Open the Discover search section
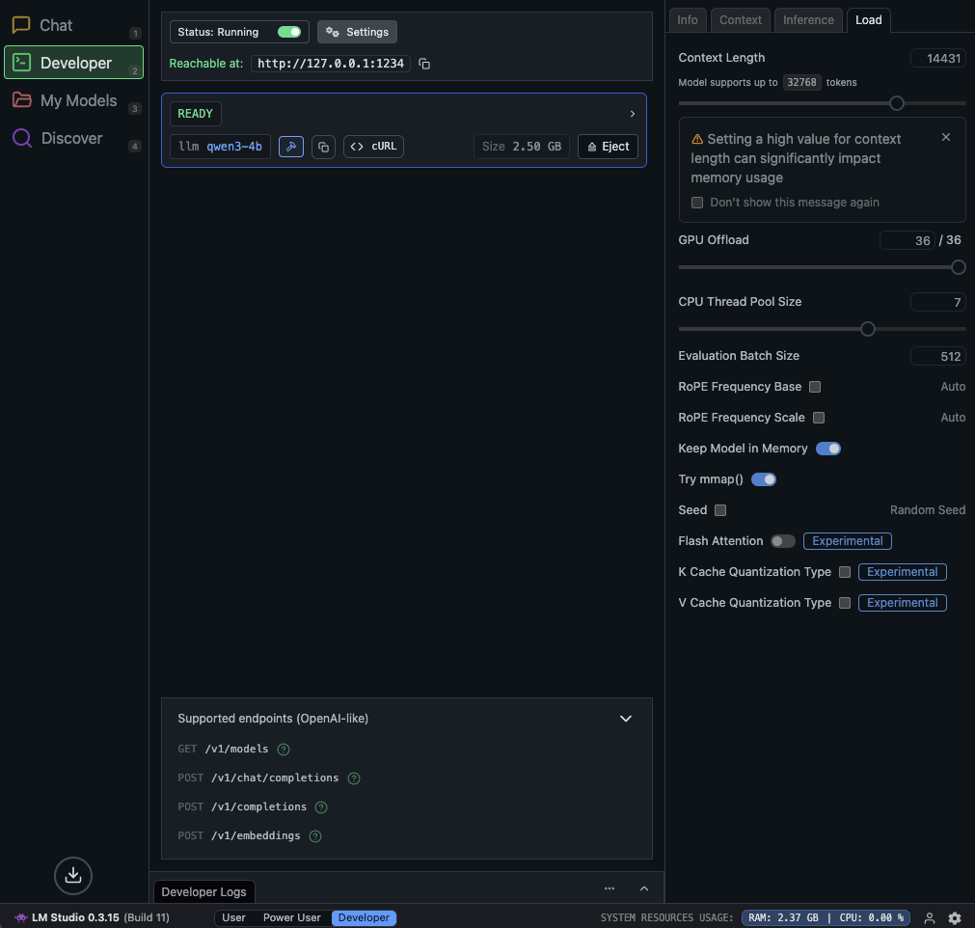This screenshot has width=975, height=928. pyautogui.click(x=73, y=138)
